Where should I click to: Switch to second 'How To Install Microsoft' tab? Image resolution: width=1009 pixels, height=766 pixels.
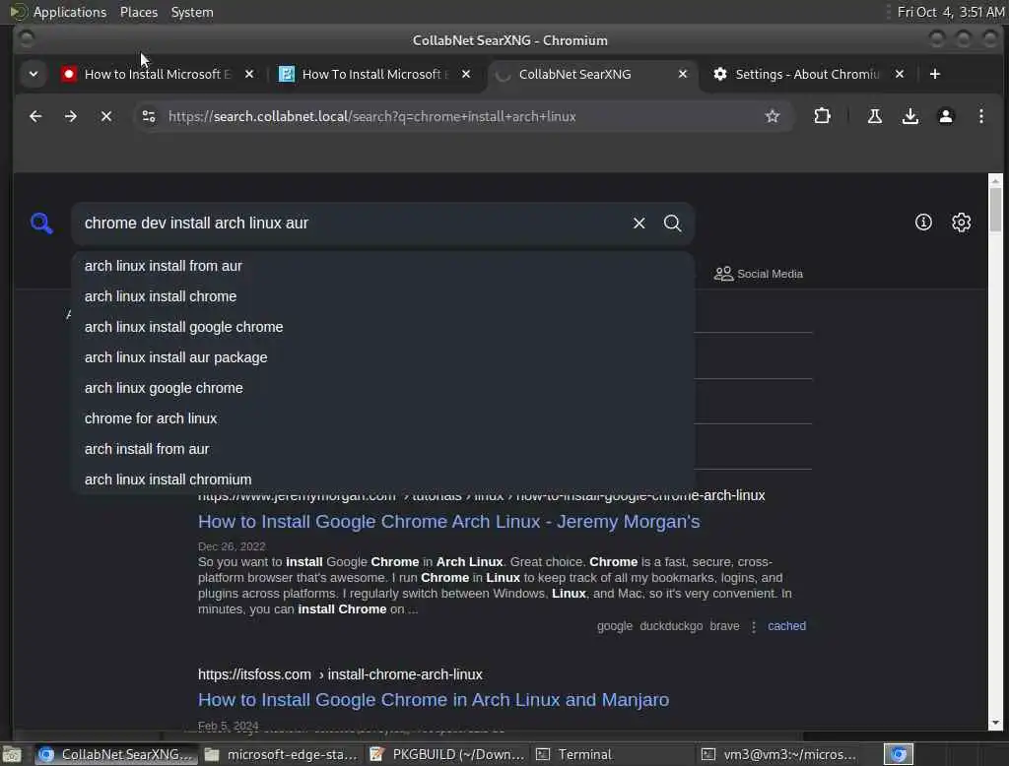pyautogui.click(x=375, y=74)
